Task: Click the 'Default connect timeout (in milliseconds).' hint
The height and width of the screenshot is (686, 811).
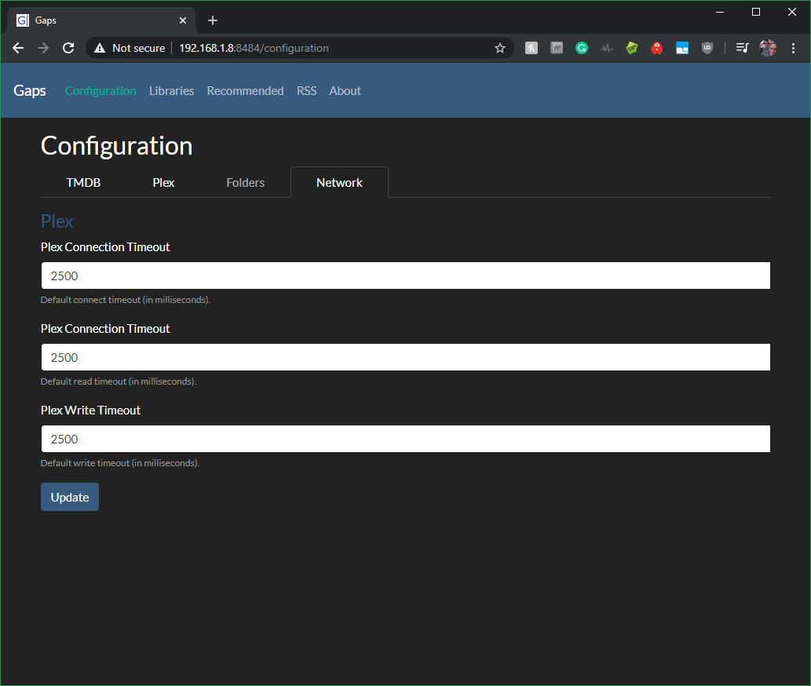Action: pyautogui.click(x=126, y=300)
